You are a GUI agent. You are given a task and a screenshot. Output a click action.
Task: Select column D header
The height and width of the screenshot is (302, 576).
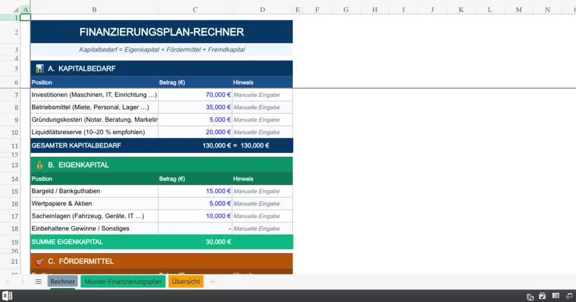[262, 10]
